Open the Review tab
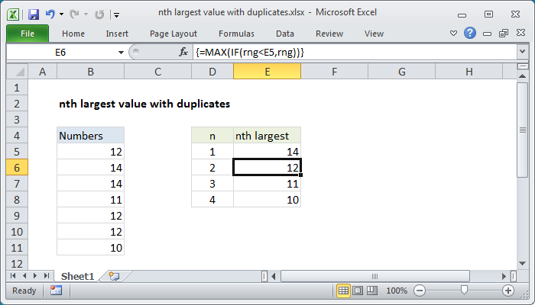This screenshot has width=535, height=305. [329, 34]
